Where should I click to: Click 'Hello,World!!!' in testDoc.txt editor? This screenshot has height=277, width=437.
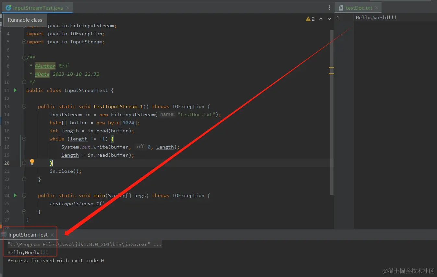click(376, 17)
